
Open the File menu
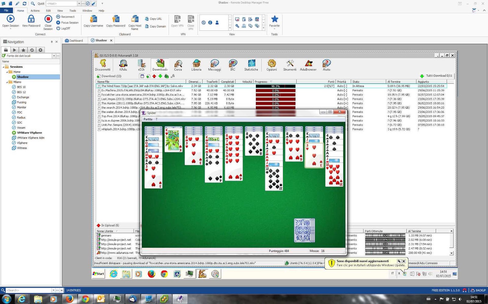click(x=6, y=11)
